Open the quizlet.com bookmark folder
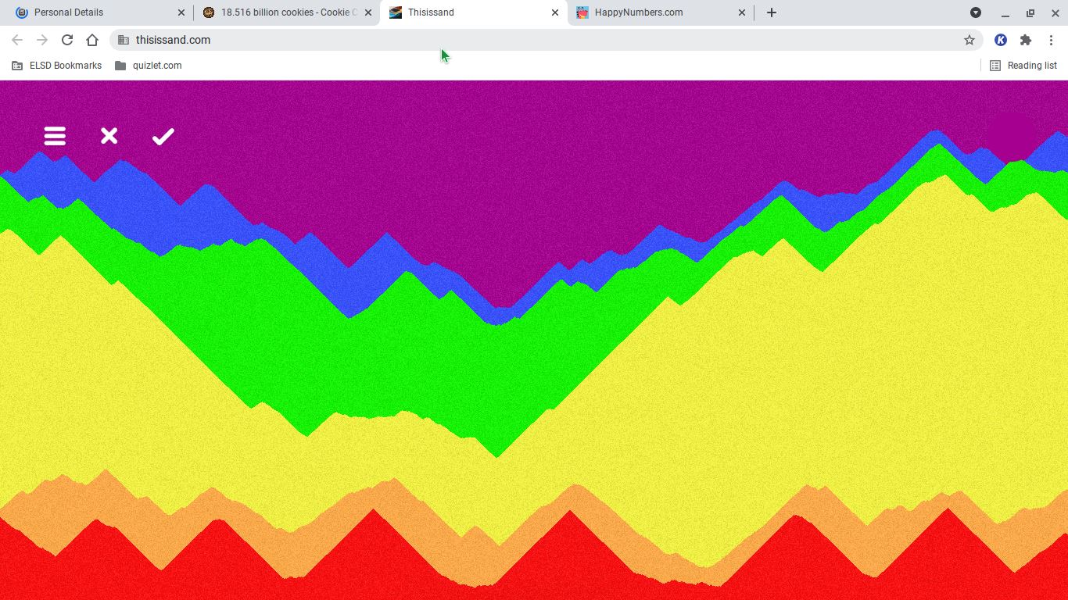The width and height of the screenshot is (1068, 600). 149,66
